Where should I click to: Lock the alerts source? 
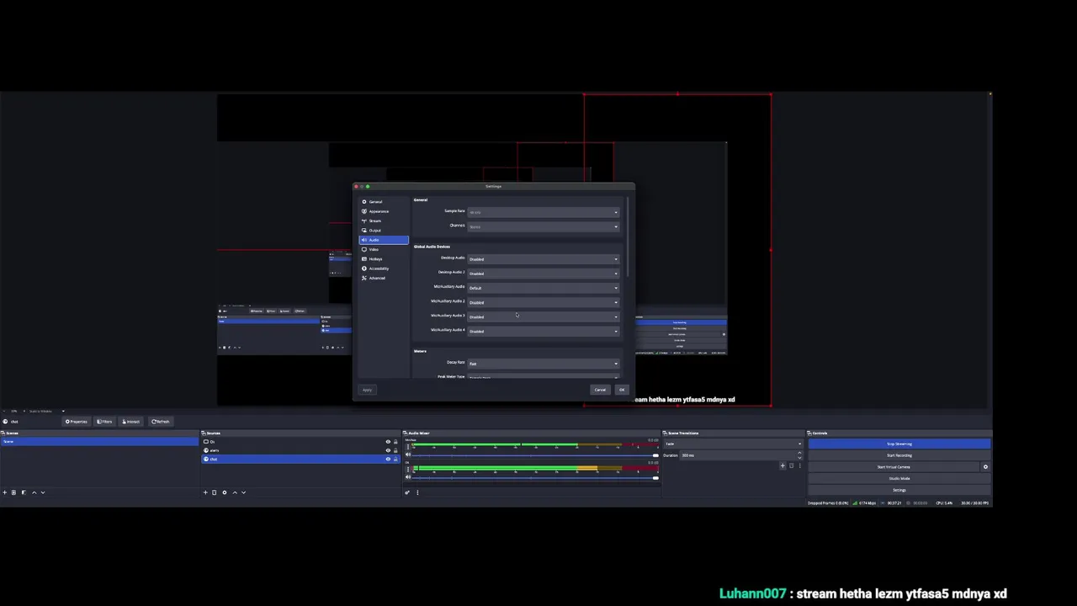395,450
